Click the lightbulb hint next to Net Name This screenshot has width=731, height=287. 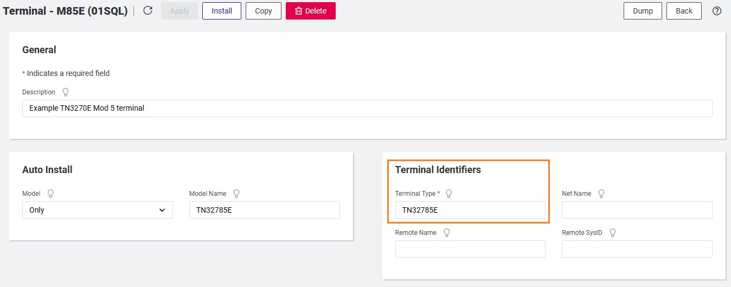[x=601, y=194]
